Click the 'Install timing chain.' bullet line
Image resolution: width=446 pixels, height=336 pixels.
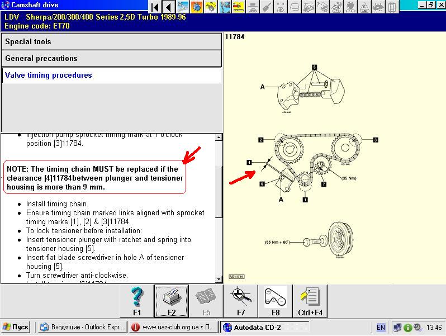(57, 204)
